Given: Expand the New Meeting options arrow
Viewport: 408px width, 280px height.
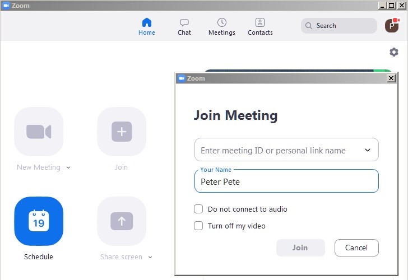Looking at the screenshot, I should [68, 167].
